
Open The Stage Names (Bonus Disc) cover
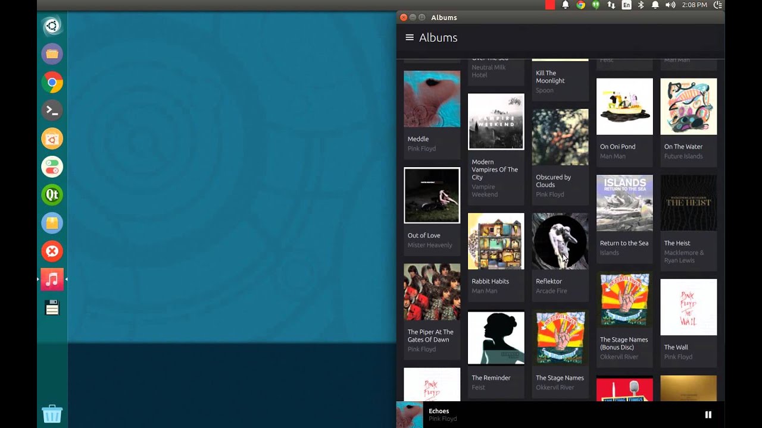pyautogui.click(x=624, y=300)
